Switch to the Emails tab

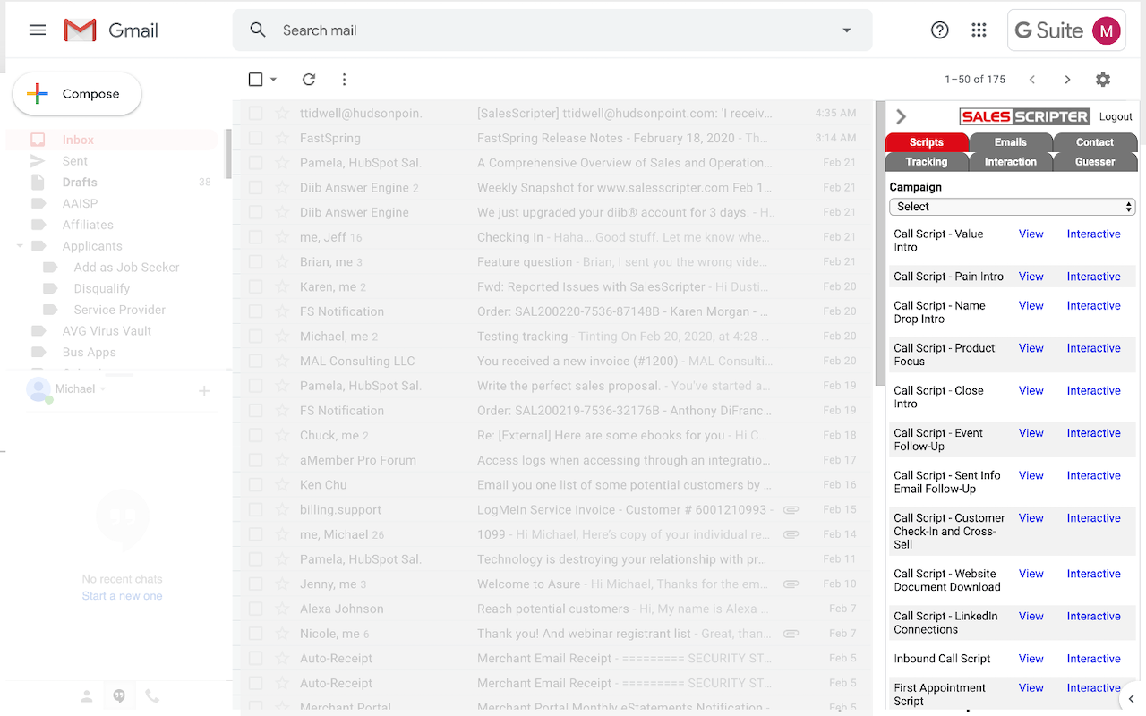coord(1011,142)
